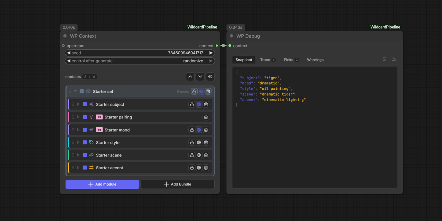Select previous control after generate option
This screenshot has width=442, height=221.
69,61
